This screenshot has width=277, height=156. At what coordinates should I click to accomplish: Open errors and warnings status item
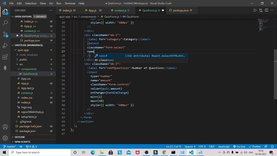pos(31,146)
